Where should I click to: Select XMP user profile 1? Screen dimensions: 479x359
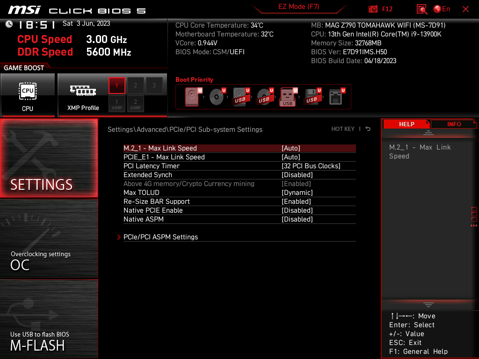pyautogui.click(x=116, y=104)
